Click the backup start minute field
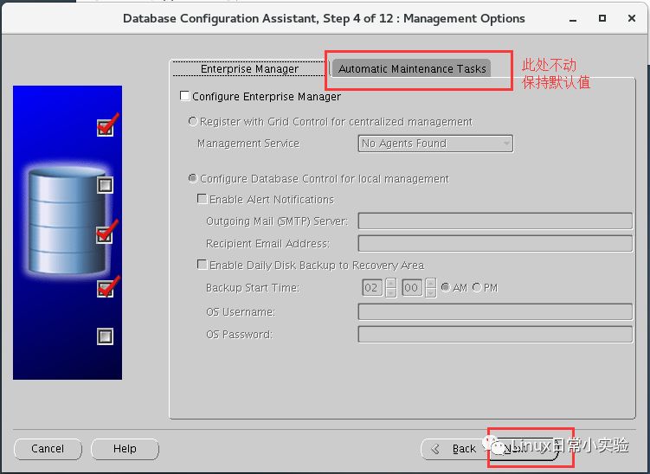The width and height of the screenshot is (650, 474). (x=412, y=287)
